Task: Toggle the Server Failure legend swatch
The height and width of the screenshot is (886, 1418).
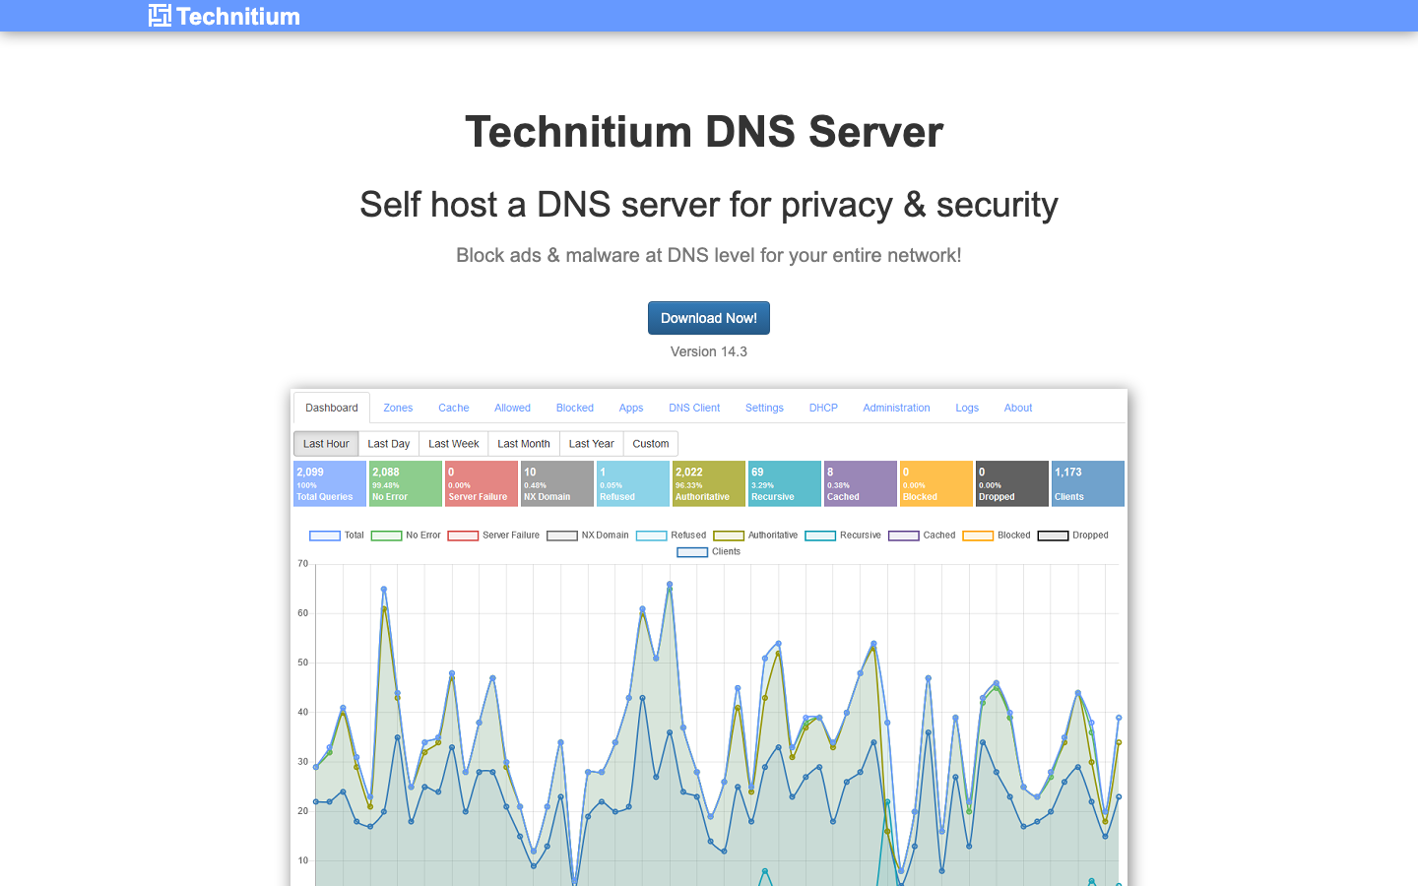Action: 463,536
